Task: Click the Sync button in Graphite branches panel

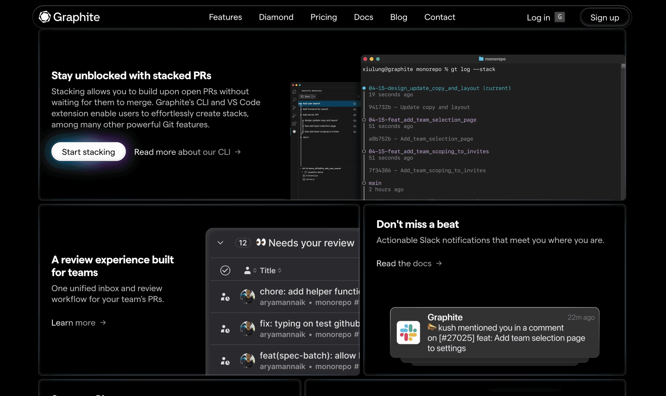Action: coord(305,96)
